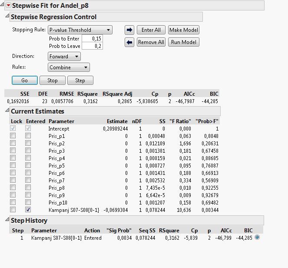Click the left arrow step-back button
The height and width of the screenshot is (268, 288).
(x=129, y=42)
